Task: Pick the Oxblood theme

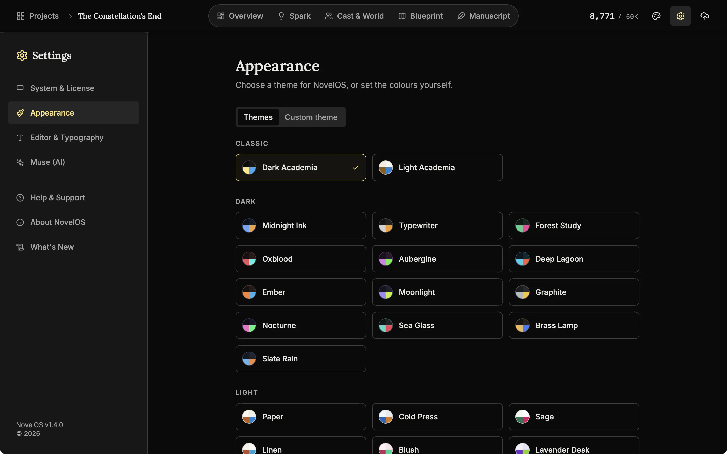Action: 300,259
